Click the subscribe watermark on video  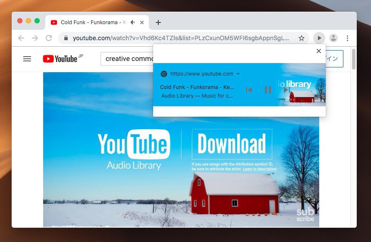305,215
